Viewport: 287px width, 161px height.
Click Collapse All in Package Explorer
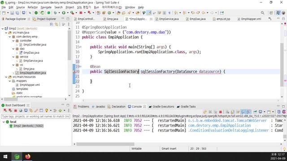pyautogui.click(x=52, y=24)
